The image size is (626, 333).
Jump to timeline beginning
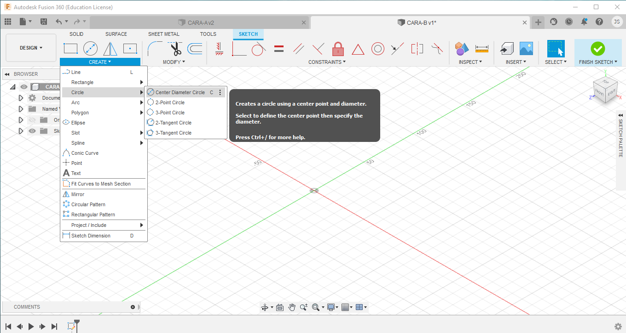coord(8,327)
